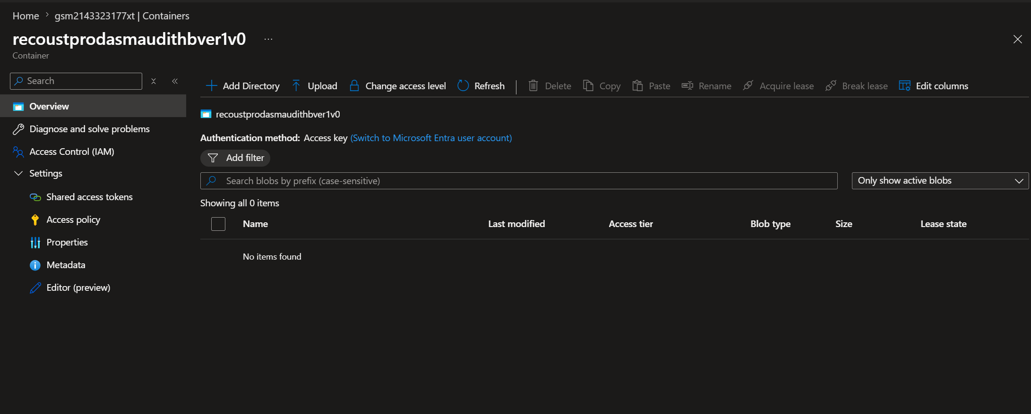The height and width of the screenshot is (414, 1031).
Task: Click the Acquire lease icon
Action: tap(748, 86)
